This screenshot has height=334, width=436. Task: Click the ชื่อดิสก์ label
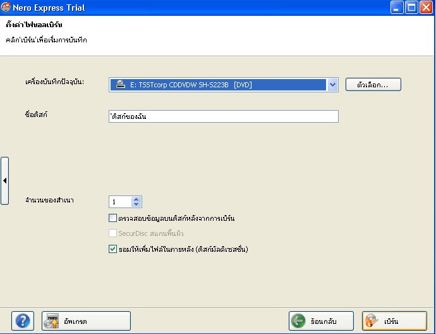(36, 114)
